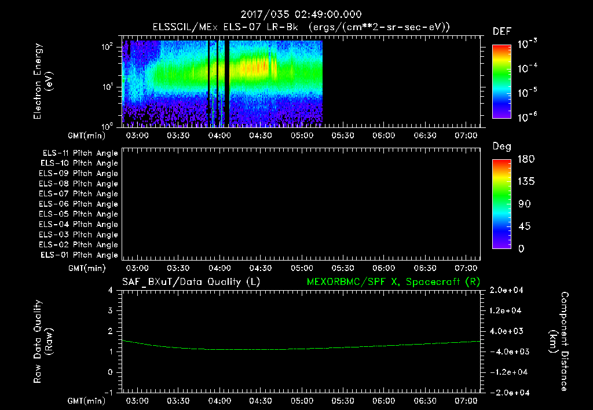Viewport: 593px width, 410px height.
Task: Click the Deg pitch angle color bar
Action: (x=502, y=204)
